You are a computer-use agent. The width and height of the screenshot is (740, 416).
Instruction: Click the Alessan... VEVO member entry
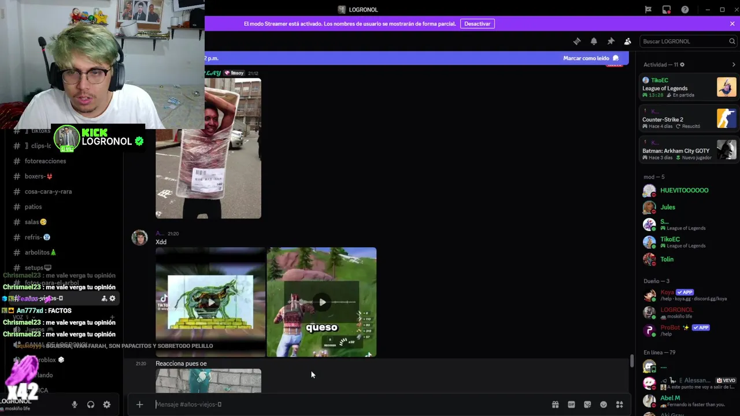[688, 383]
